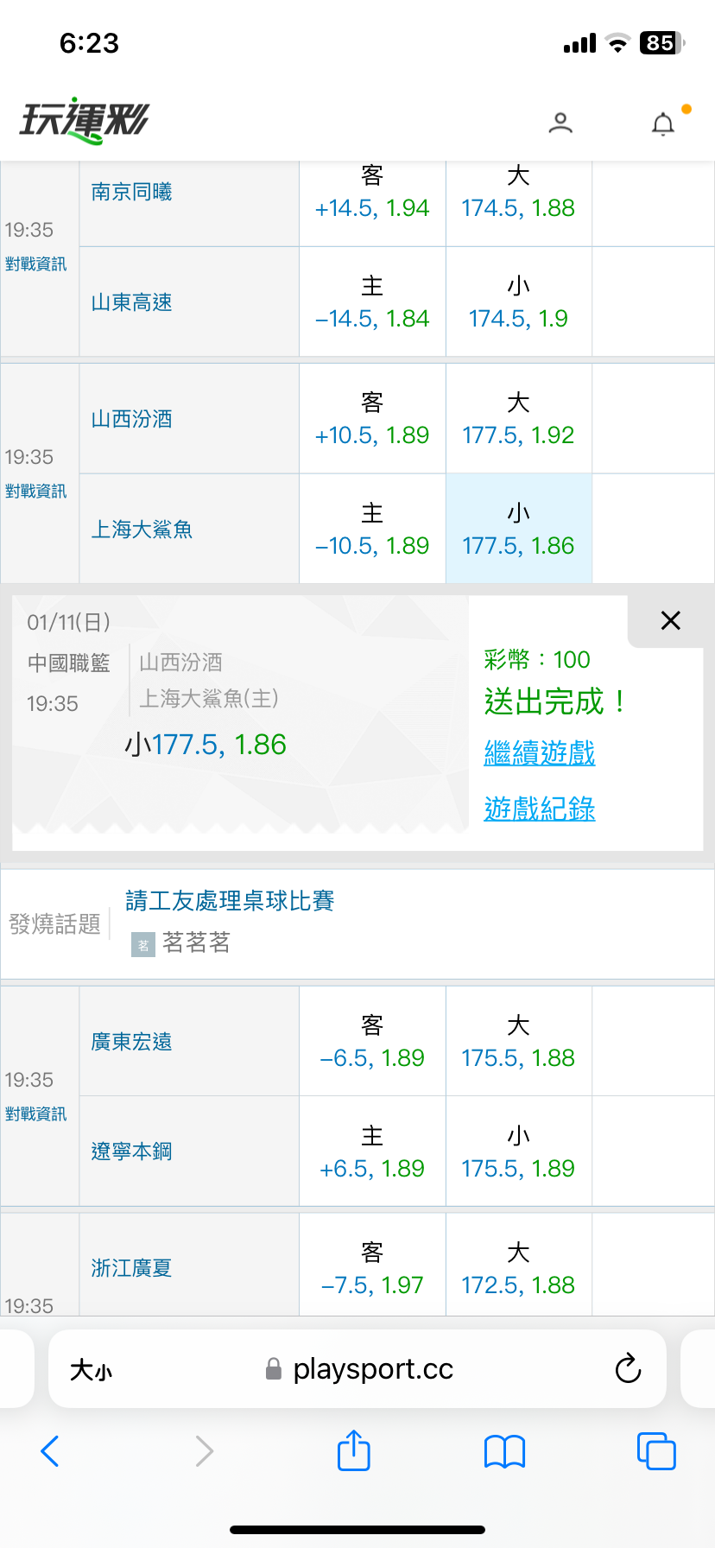Open the user account profile icon
Screen dimensions: 715x1548
pyautogui.click(x=560, y=124)
